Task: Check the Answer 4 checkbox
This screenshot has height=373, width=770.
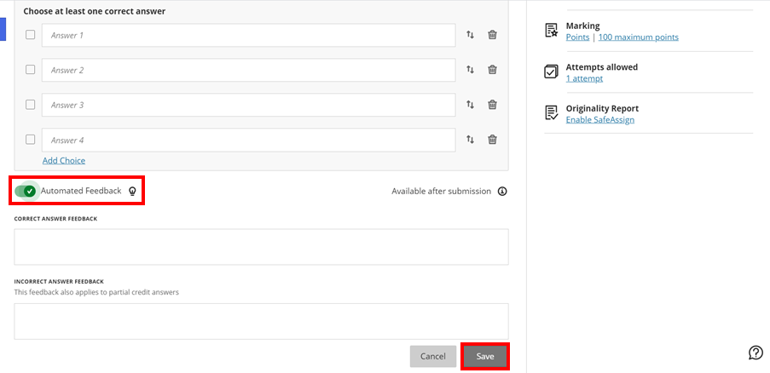Action: pyautogui.click(x=31, y=140)
